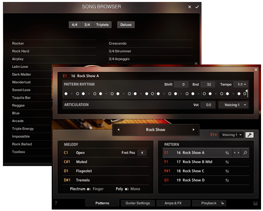Select C#1 Muted melody row
263x211 pixels.
click(105, 162)
